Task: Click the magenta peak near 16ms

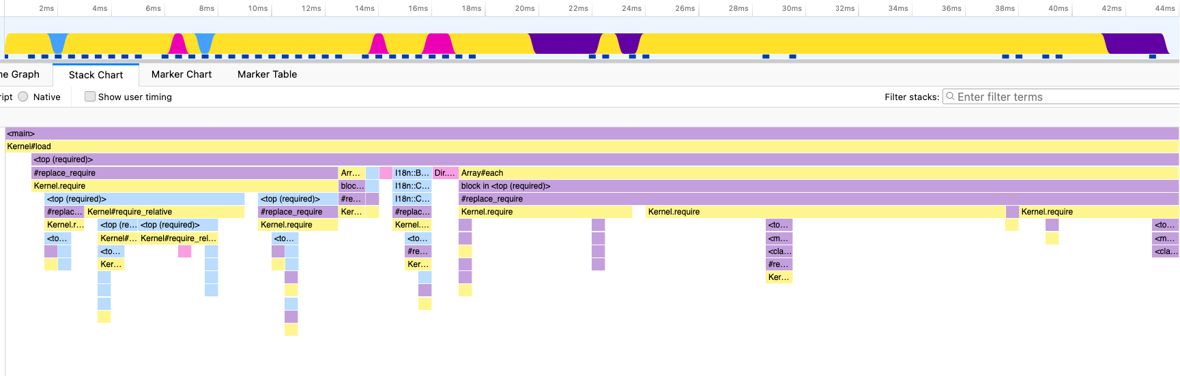Action: coord(438,44)
